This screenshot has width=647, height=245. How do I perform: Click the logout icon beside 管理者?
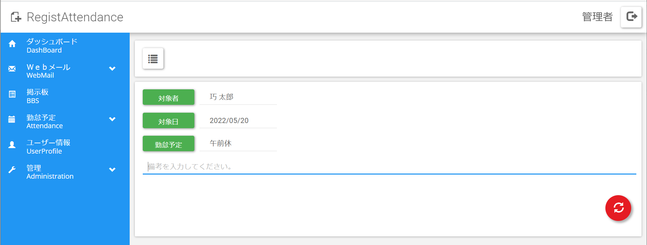pyautogui.click(x=631, y=17)
